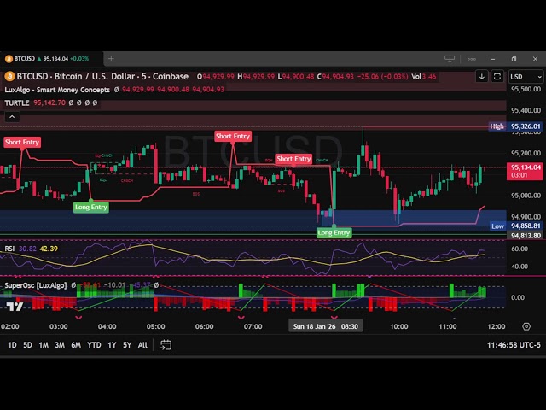Select the TURTLE indicator legend
This screenshot has width=546, height=410.
point(17,102)
